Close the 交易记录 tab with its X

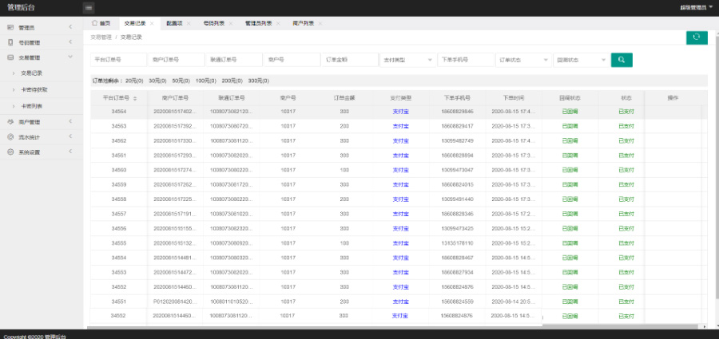153,24
